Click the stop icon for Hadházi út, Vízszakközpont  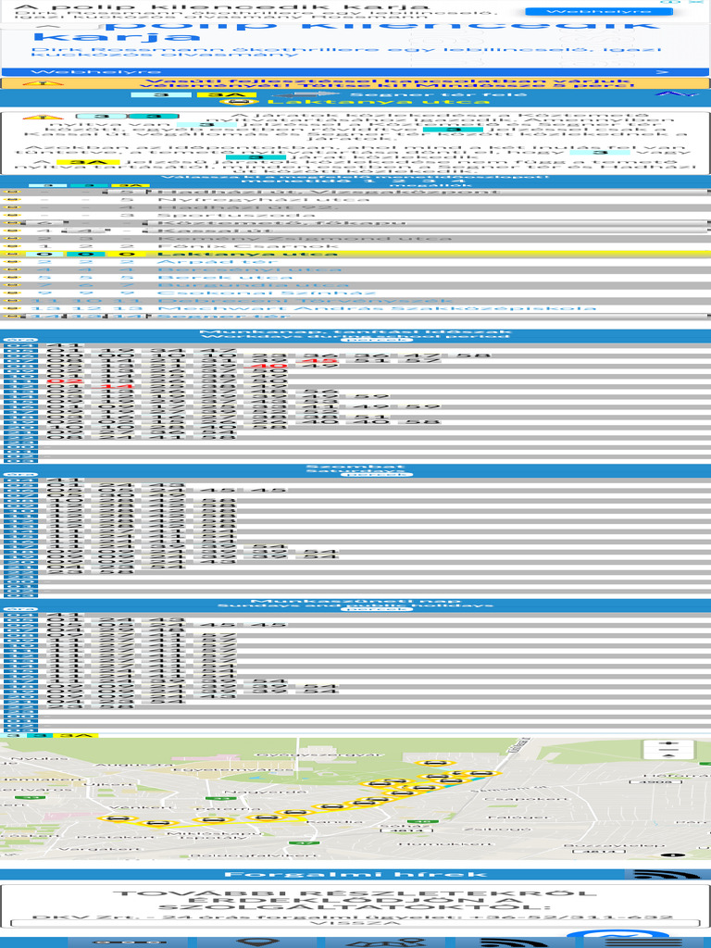[x=13, y=192]
